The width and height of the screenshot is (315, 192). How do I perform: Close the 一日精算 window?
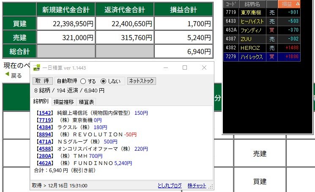coord(204,68)
